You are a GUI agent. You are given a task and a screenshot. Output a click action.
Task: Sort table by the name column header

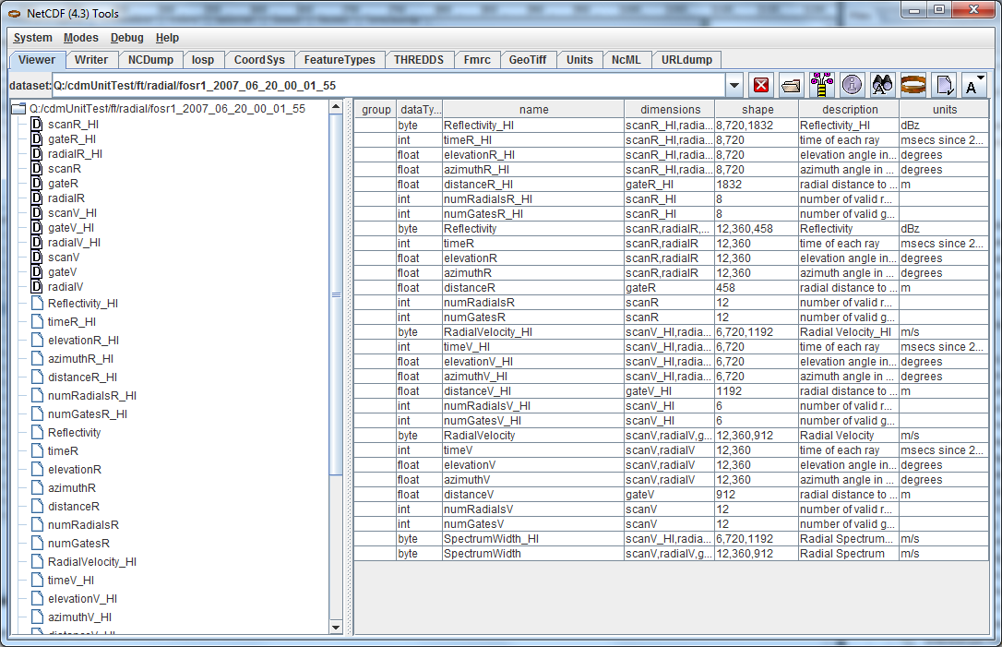(x=533, y=109)
